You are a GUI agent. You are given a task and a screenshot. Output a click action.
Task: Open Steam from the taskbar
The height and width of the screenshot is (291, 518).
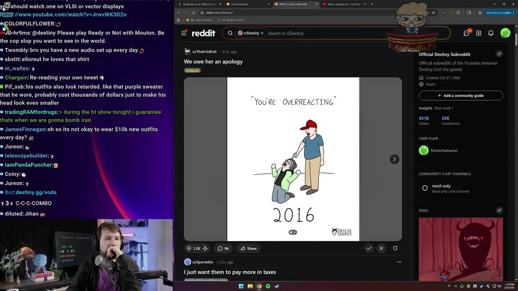(277, 286)
